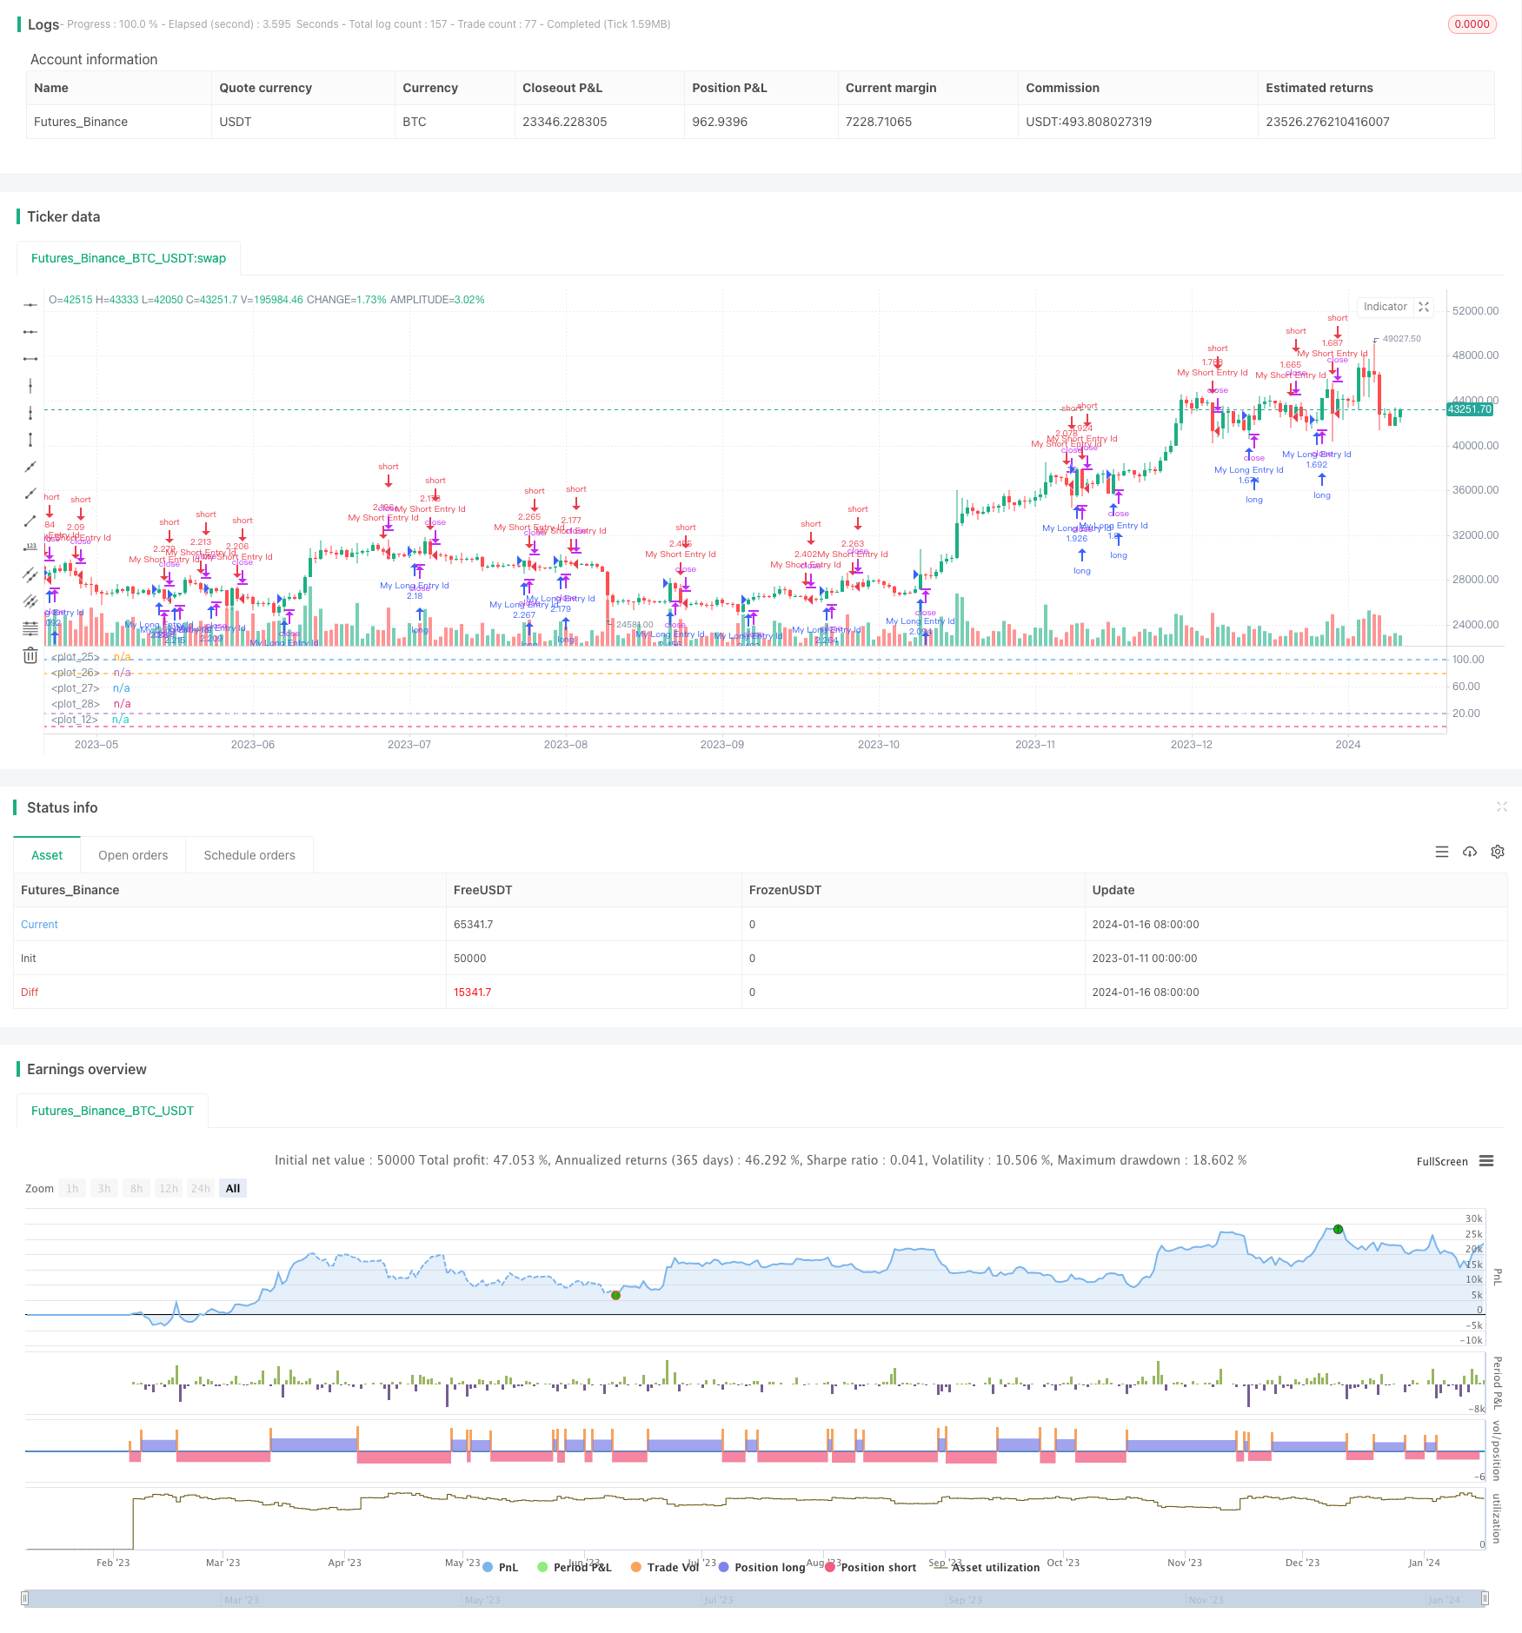Collapse the Status info panel icon

tap(1501, 807)
